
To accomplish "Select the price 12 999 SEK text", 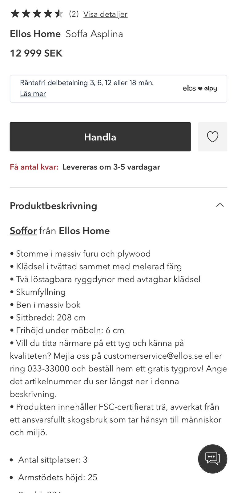I will pos(36,53).
